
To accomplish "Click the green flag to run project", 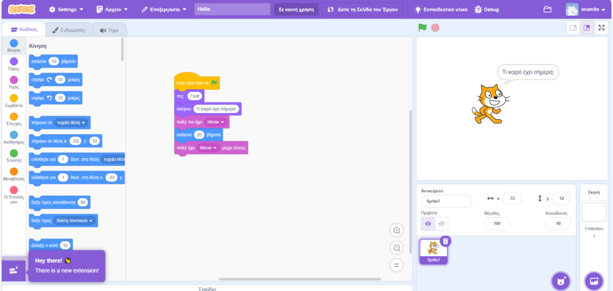I will click(x=423, y=28).
